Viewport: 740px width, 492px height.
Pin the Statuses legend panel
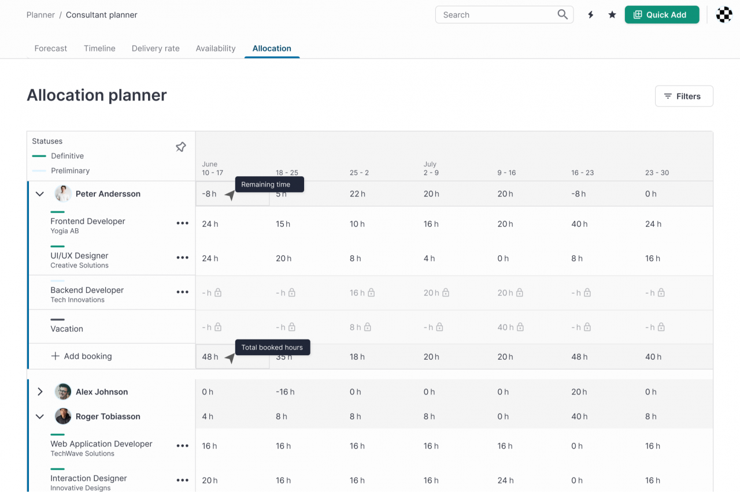pos(181,147)
